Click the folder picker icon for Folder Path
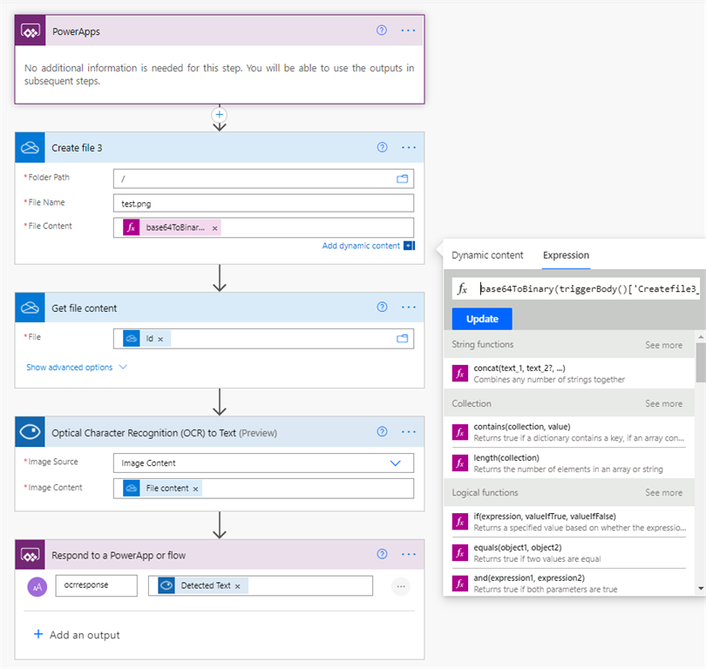The width and height of the screenshot is (706, 669). (403, 179)
